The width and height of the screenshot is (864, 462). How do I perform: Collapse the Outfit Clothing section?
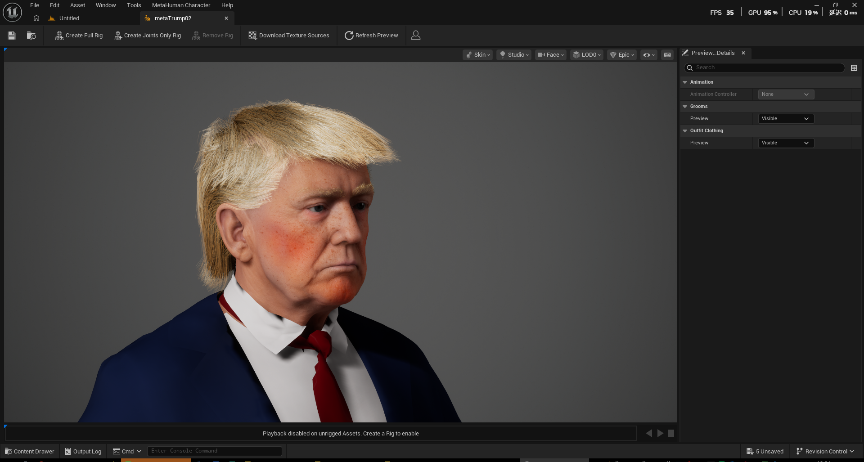[685, 131]
